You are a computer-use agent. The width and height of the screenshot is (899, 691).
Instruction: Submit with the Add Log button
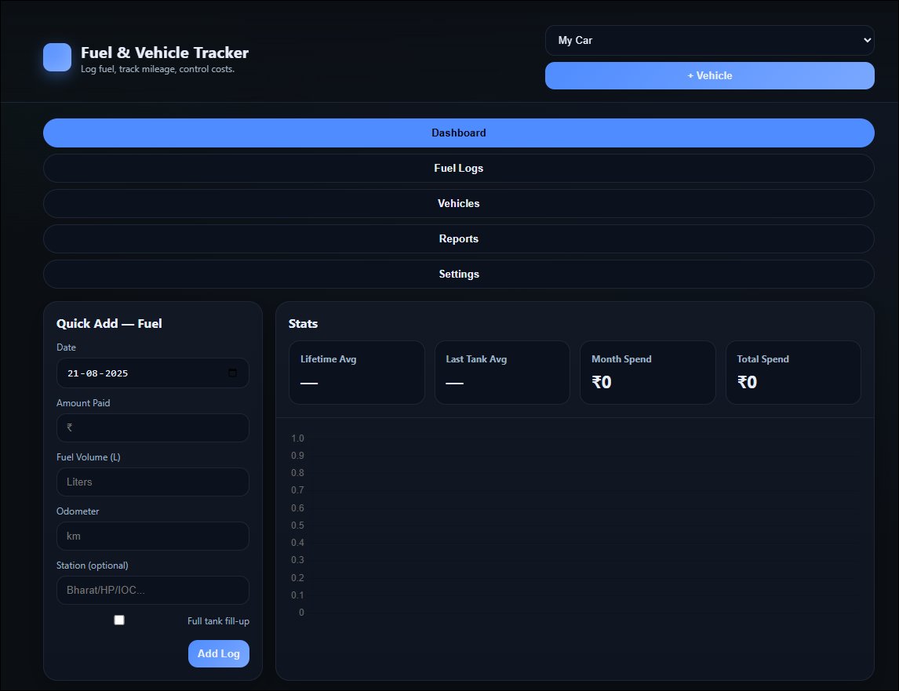pyautogui.click(x=218, y=653)
